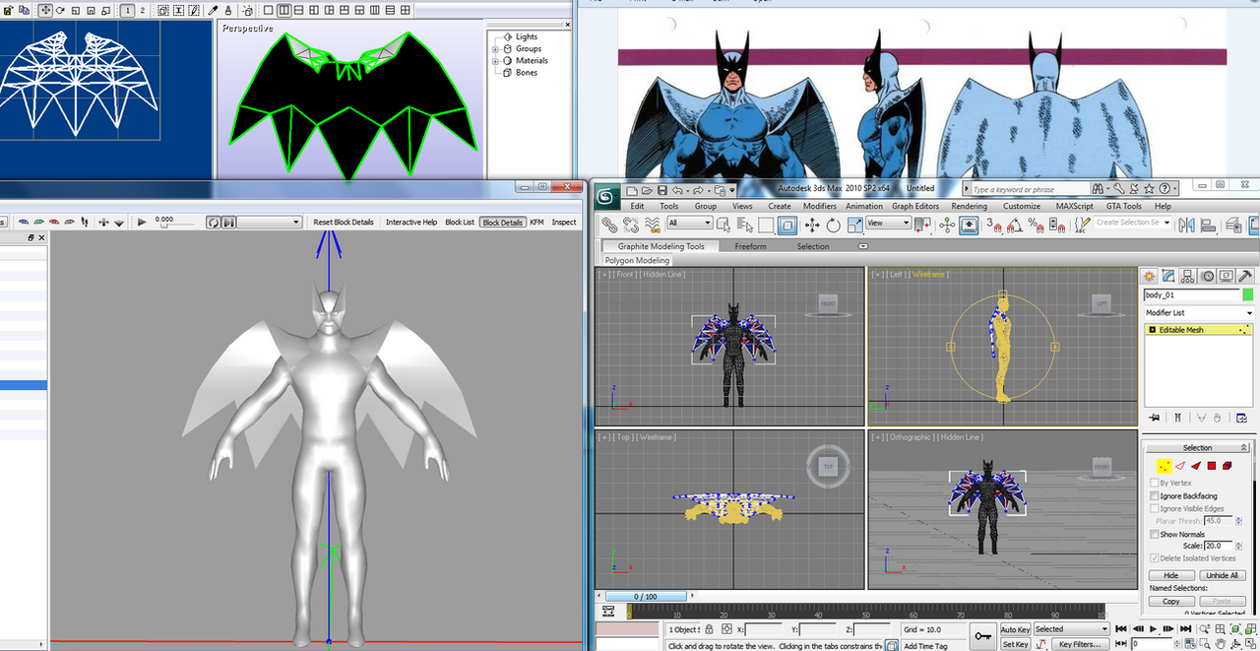Click the Select and Manipulate icon
1260x651 pixels.
point(947,225)
